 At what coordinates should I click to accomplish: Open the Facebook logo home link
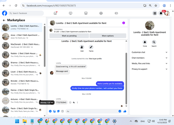click(5, 13)
